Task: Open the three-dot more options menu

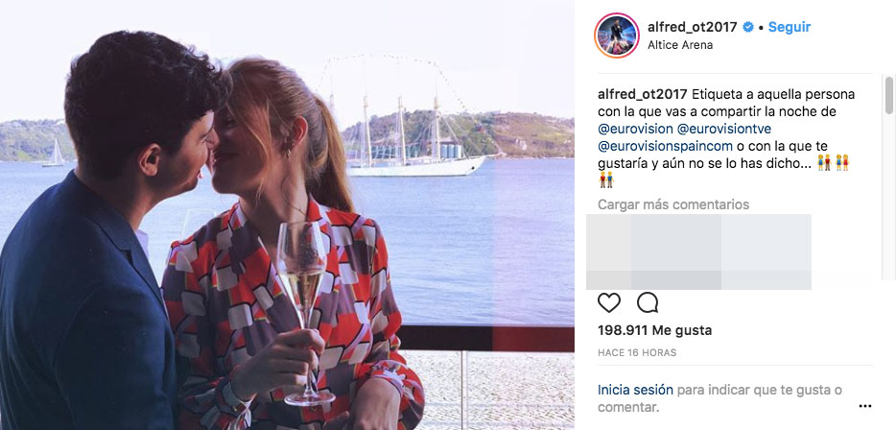Action: [x=865, y=407]
